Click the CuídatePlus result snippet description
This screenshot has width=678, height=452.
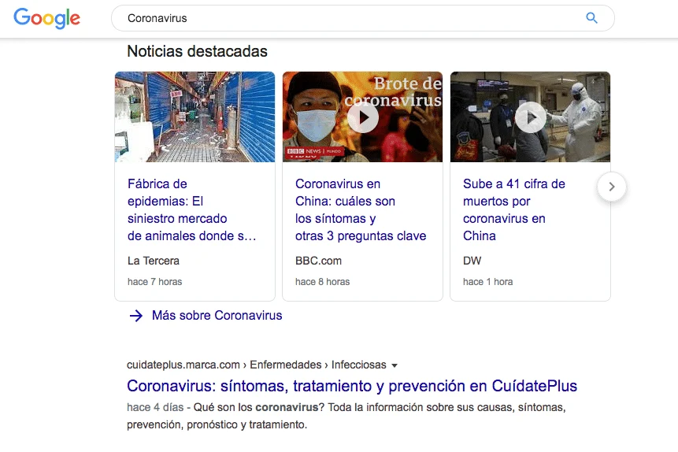pos(346,416)
